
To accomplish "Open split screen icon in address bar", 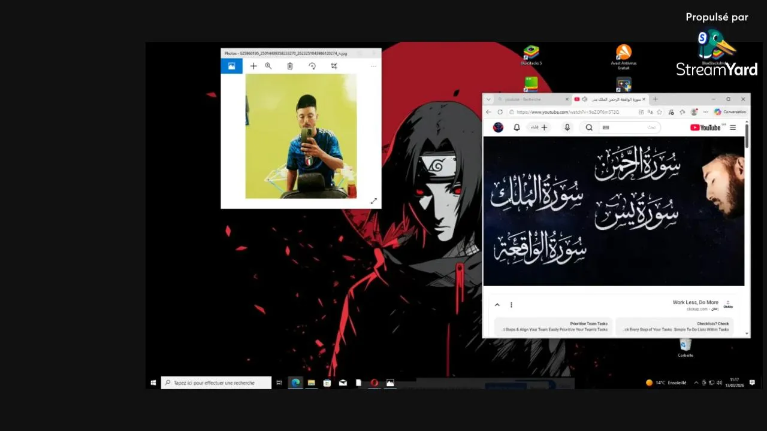I will pyautogui.click(x=641, y=112).
